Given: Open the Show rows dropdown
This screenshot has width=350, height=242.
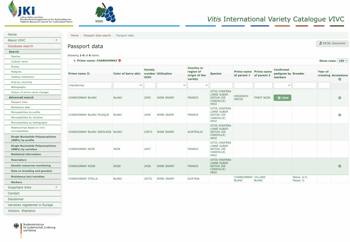Looking at the screenshot, I should (x=342, y=61).
